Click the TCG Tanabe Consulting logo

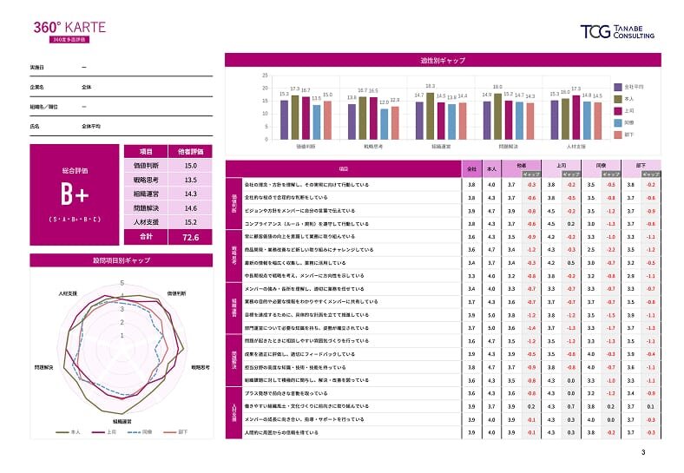point(617,32)
